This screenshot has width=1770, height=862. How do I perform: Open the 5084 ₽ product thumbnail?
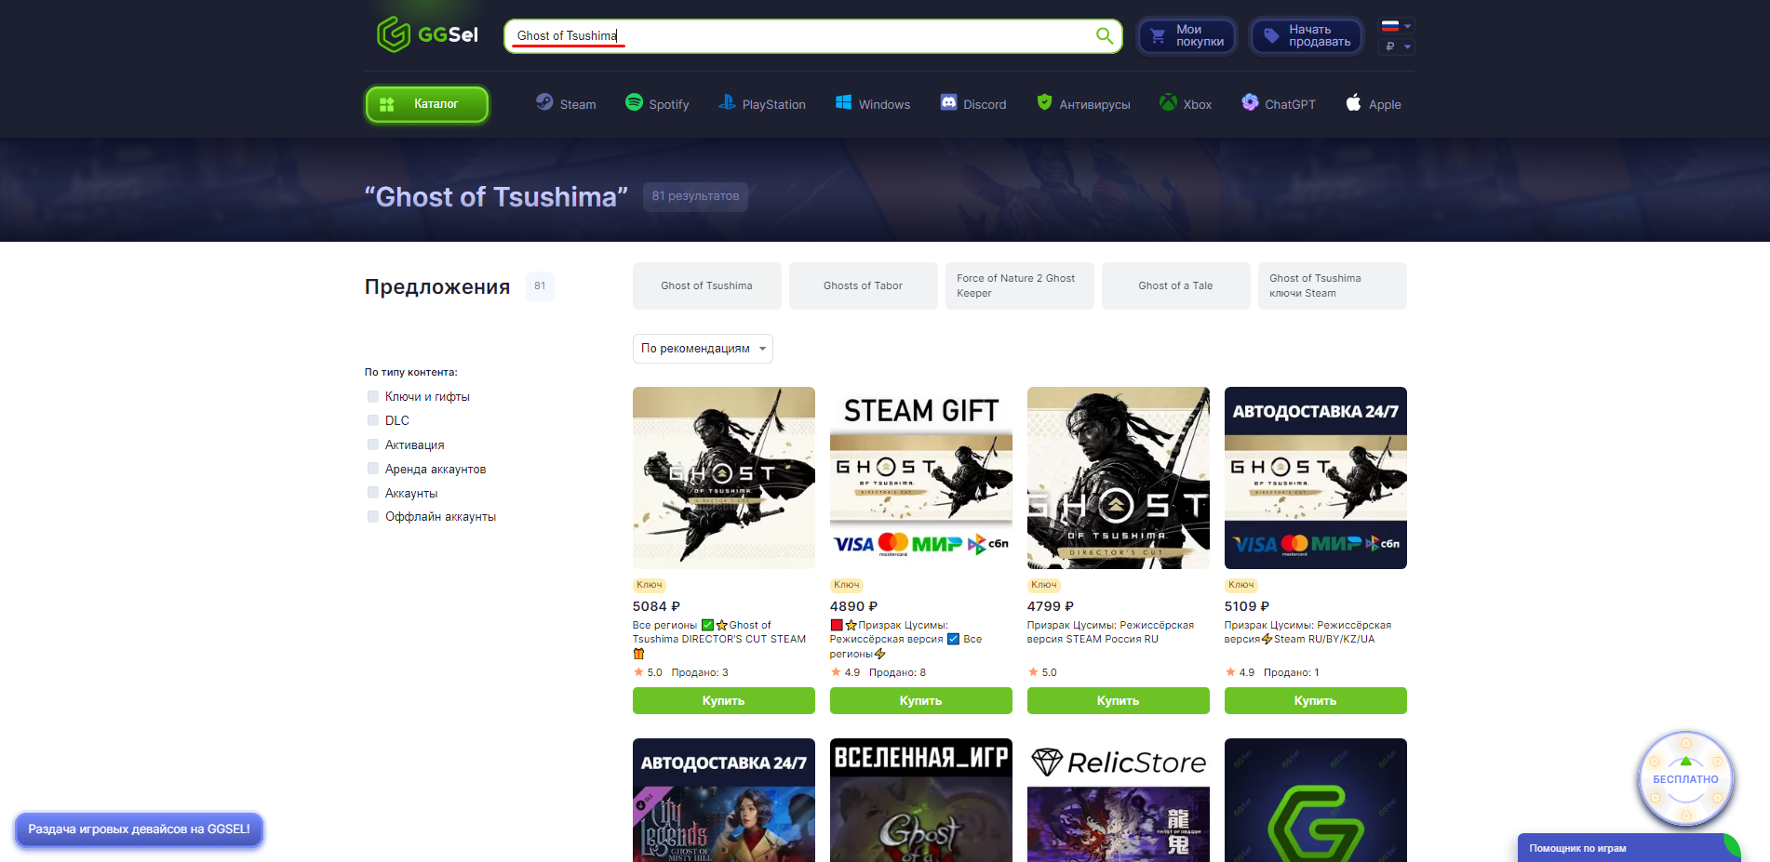click(x=724, y=478)
